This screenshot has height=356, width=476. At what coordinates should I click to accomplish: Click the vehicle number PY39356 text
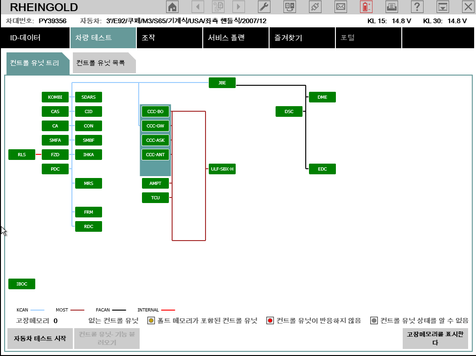point(52,21)
